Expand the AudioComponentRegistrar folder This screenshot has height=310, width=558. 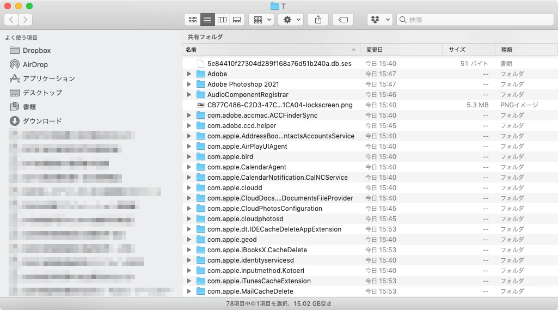click(189, 94)
